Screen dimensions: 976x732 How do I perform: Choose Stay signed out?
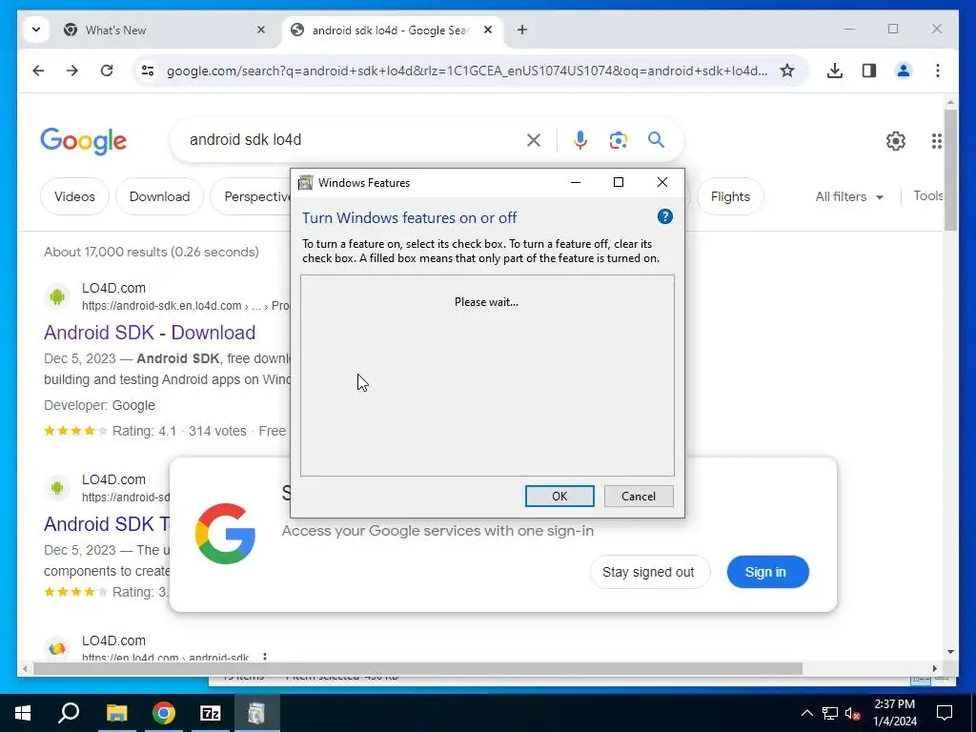(649, 572)
